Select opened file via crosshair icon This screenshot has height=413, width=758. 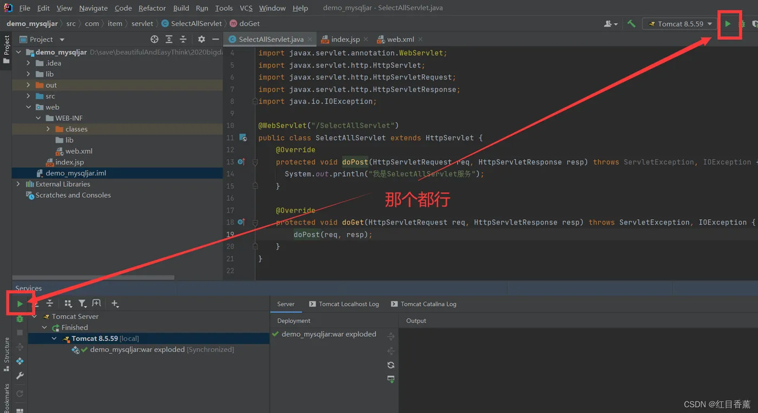tap(154, 39)
